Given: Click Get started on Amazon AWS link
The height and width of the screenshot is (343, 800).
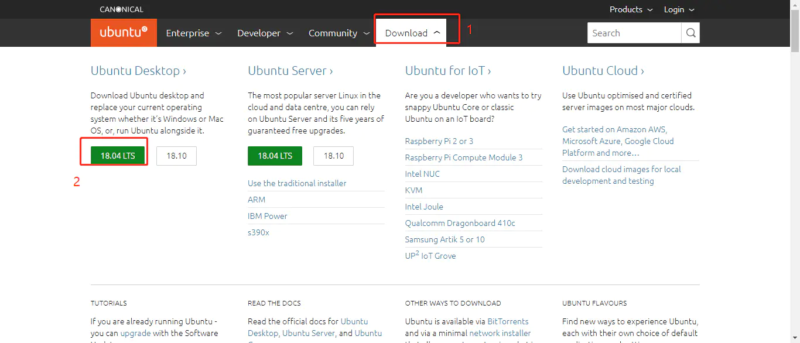Looking at the screenshot, I should (618, 141).
